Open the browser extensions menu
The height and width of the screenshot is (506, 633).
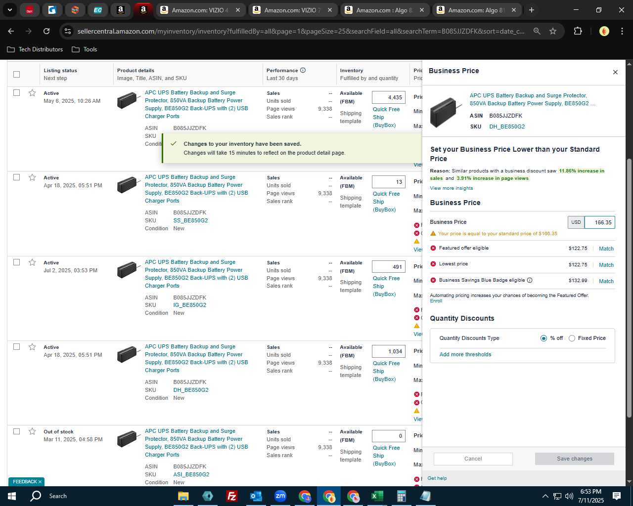(578, 31)
